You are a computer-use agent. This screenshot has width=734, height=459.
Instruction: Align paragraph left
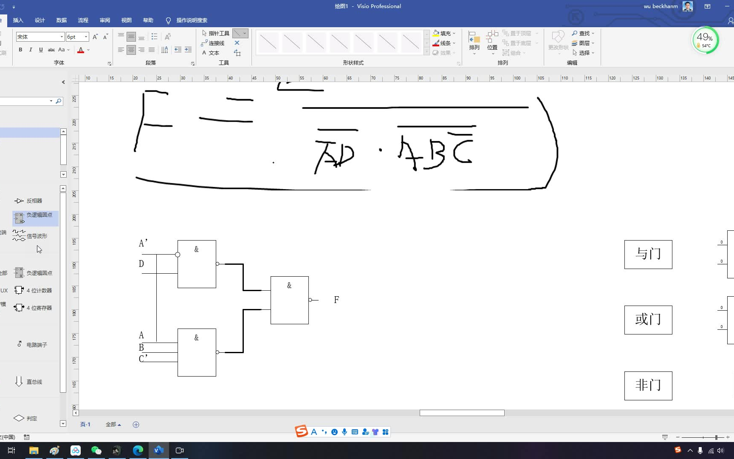(121, 50)
